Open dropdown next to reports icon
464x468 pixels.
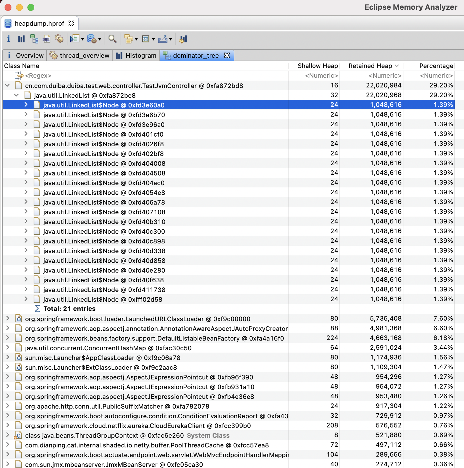[x=83, y=39]
